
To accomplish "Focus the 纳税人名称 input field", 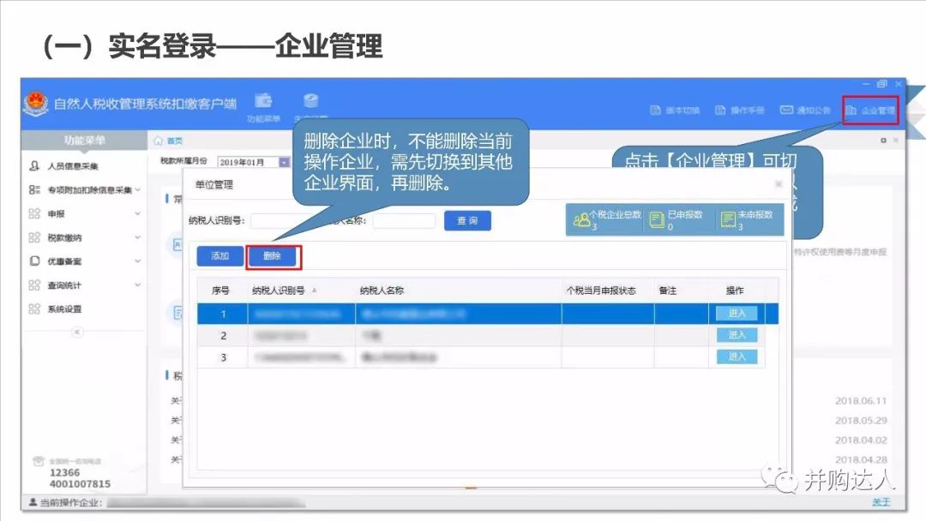I will (405, 221).
